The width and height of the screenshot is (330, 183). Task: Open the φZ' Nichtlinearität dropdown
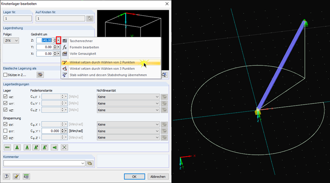(x=128, y=137)
